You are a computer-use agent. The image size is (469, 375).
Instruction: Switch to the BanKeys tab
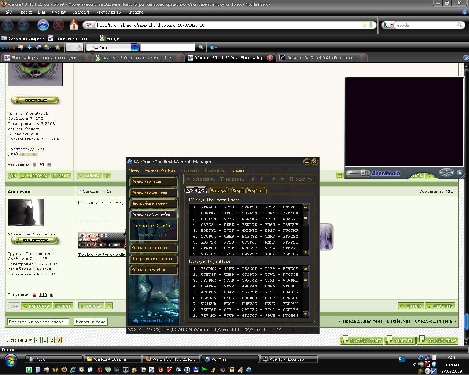click(x=218, y=190)
